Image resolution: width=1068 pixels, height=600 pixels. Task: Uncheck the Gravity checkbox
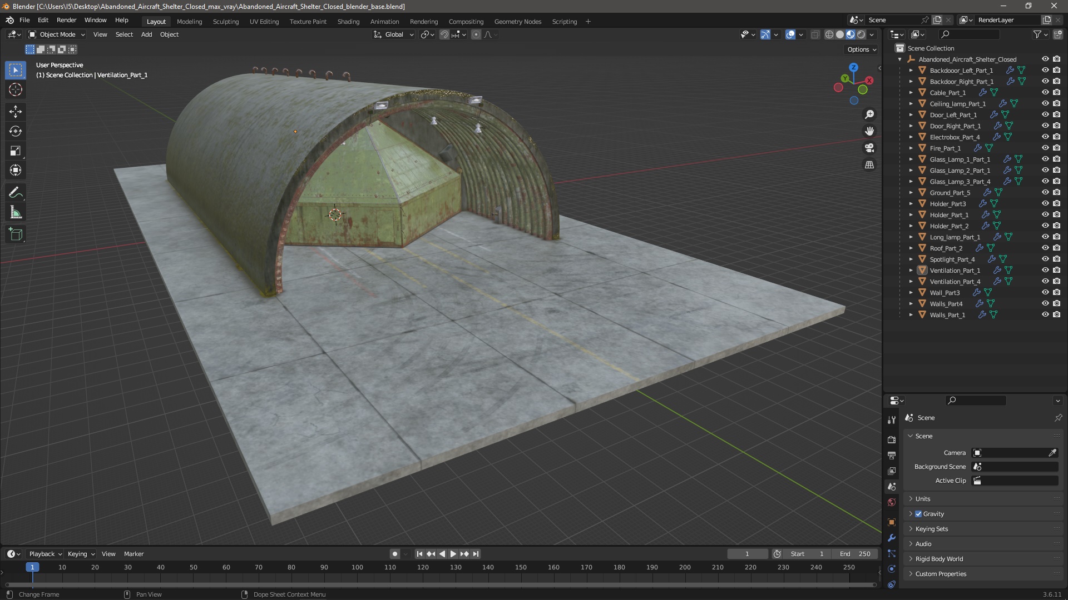(918, 514)
